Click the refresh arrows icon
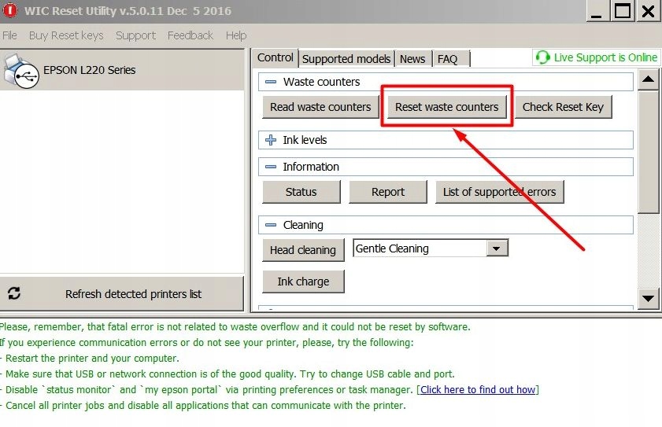The height and width of the screenshot is (427, 662). [14, 293]
